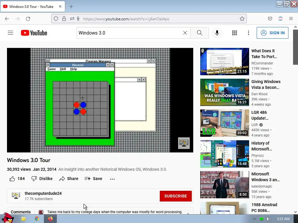Viewport: 298px width, 223px height.
Task: Click kaleidomagic channel name
Action: (x=262, y=186)
